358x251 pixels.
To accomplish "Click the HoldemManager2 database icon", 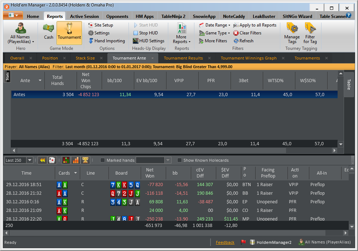I will point(252,242).
